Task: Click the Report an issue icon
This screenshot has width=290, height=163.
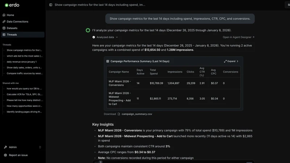Action: coord(5,155)
